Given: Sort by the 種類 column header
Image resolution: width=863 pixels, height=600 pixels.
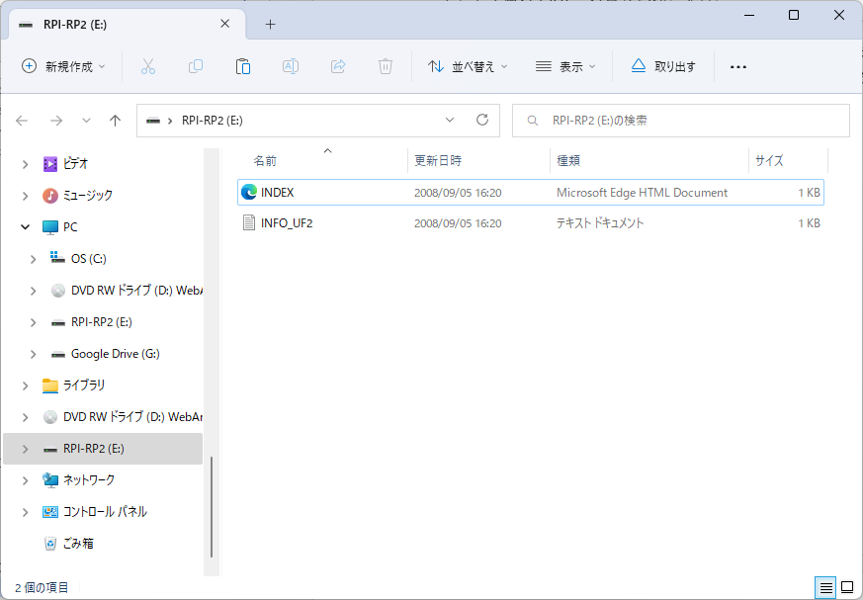Looking at the screenshot, I should (568, 161).
